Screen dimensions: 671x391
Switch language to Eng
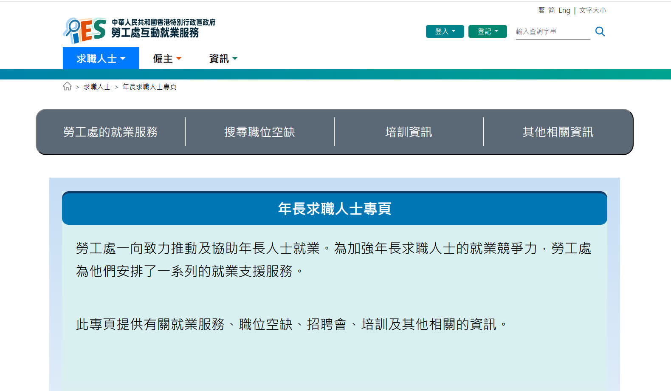pyautogui.click(x=564, y=10)
